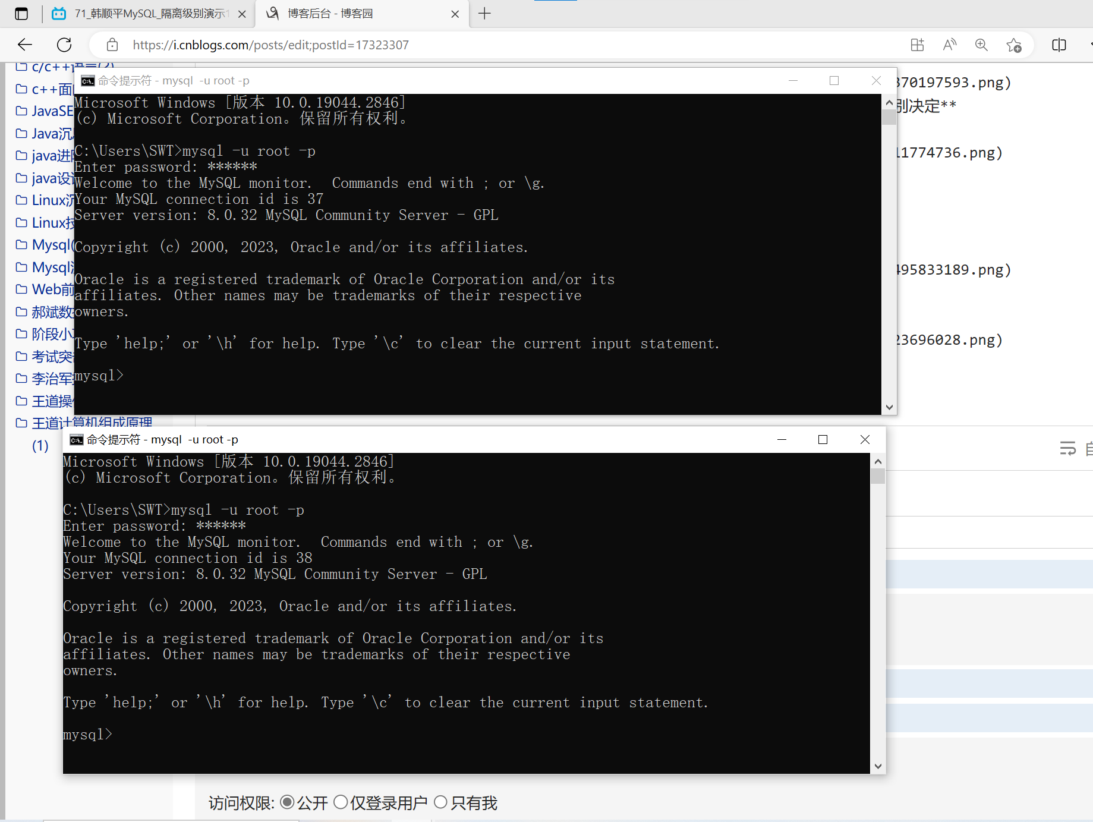View site information lock icon
The width and height of the screenshot is (1093, 822).
pyautogui.click(x=112, y=45)
